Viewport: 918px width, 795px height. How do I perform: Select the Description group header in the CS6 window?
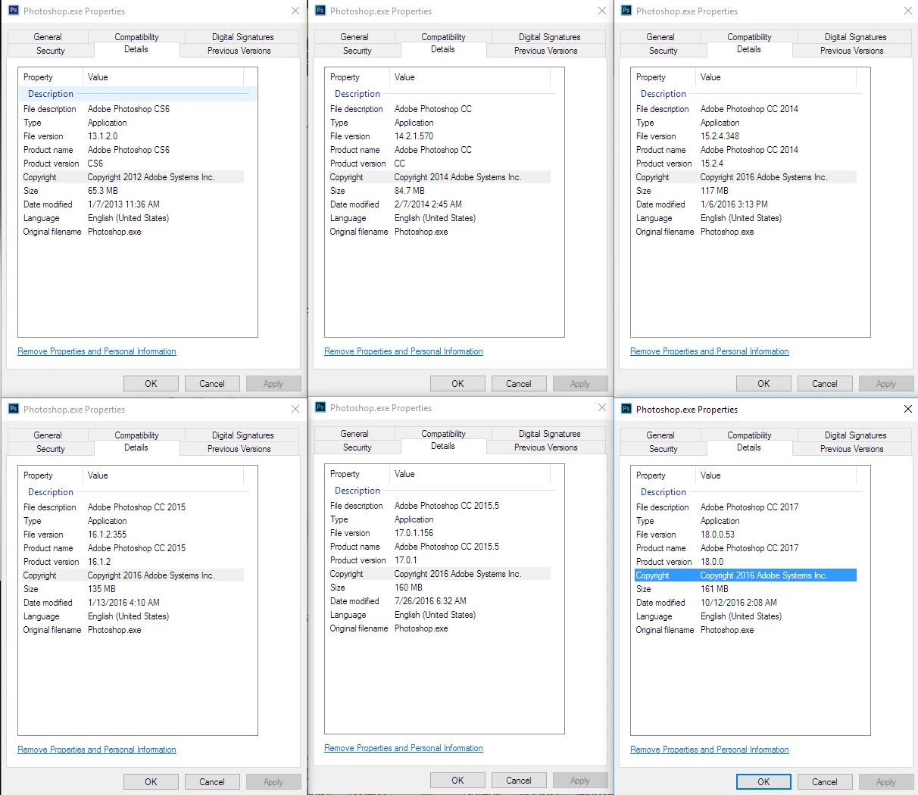[x=138, y=94]
